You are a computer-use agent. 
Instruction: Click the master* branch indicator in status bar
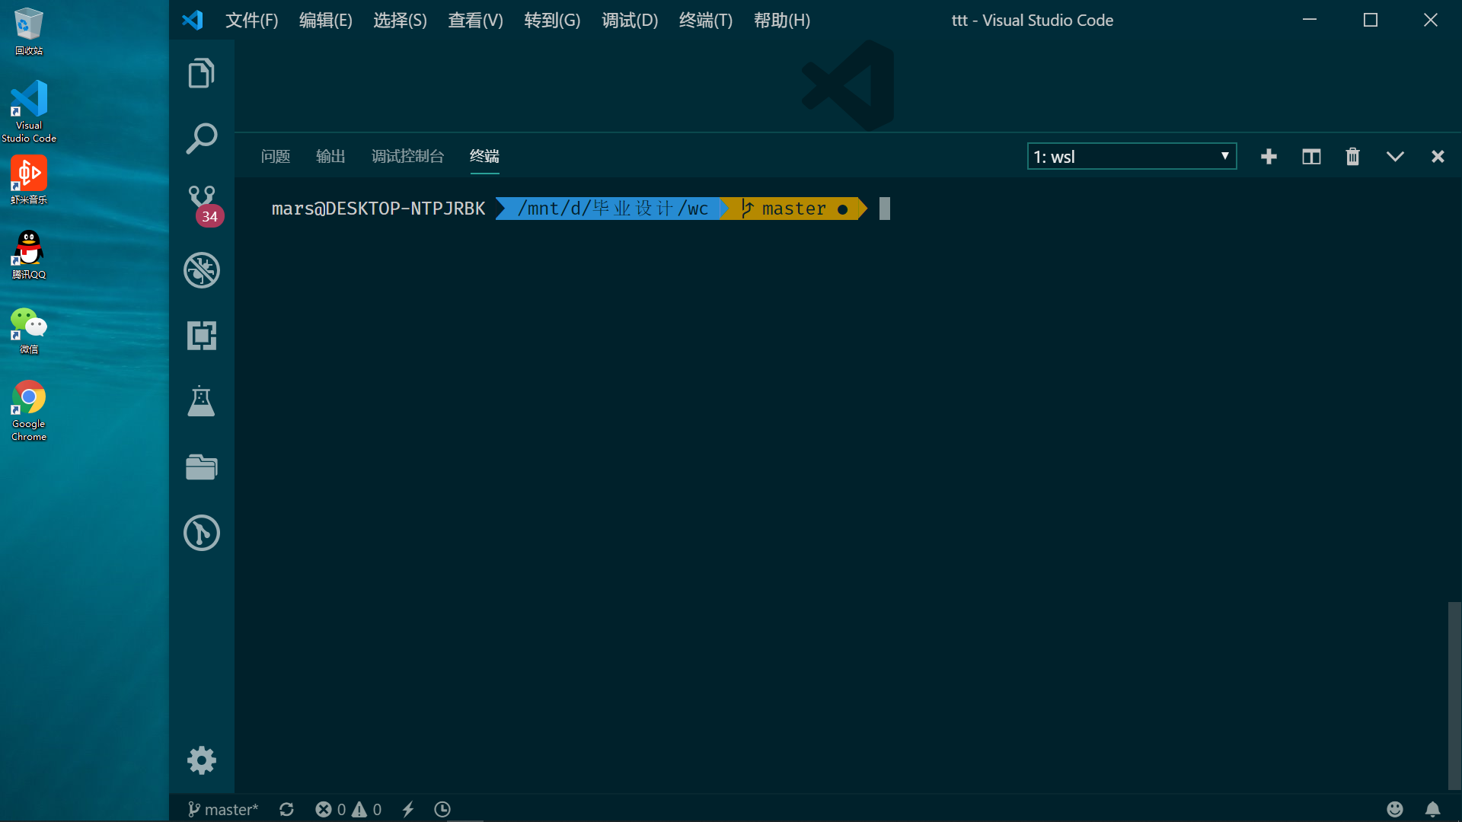[222, 809]
